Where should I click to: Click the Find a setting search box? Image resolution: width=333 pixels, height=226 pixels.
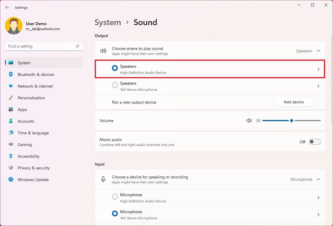click(44, 46)
